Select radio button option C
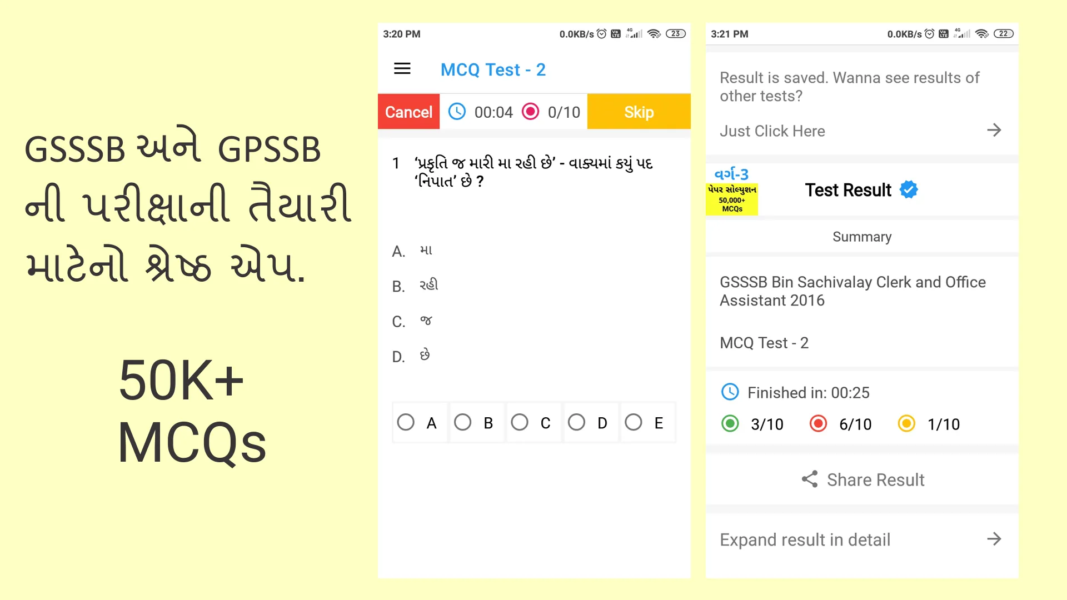This screenshot has width=1067, height=600. 520,423
